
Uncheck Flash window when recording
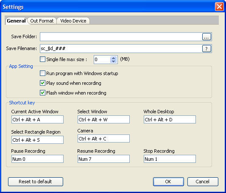coord(42,92)
